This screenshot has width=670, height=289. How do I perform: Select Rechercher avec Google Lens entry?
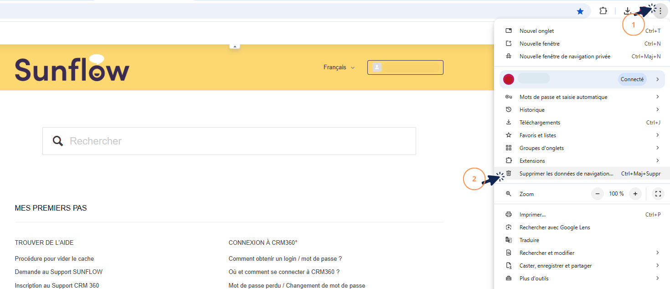coord(582,227)
